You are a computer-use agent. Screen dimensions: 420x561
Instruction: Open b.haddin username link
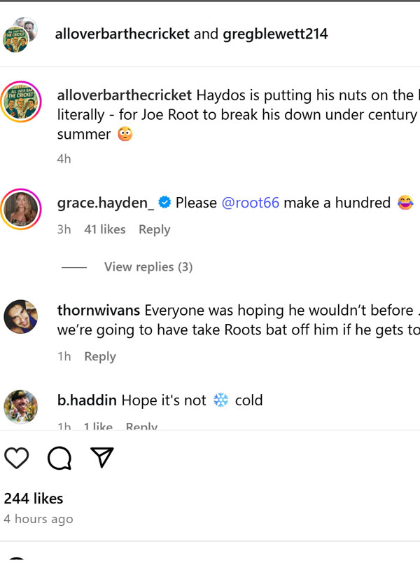[x=87, y=400]
